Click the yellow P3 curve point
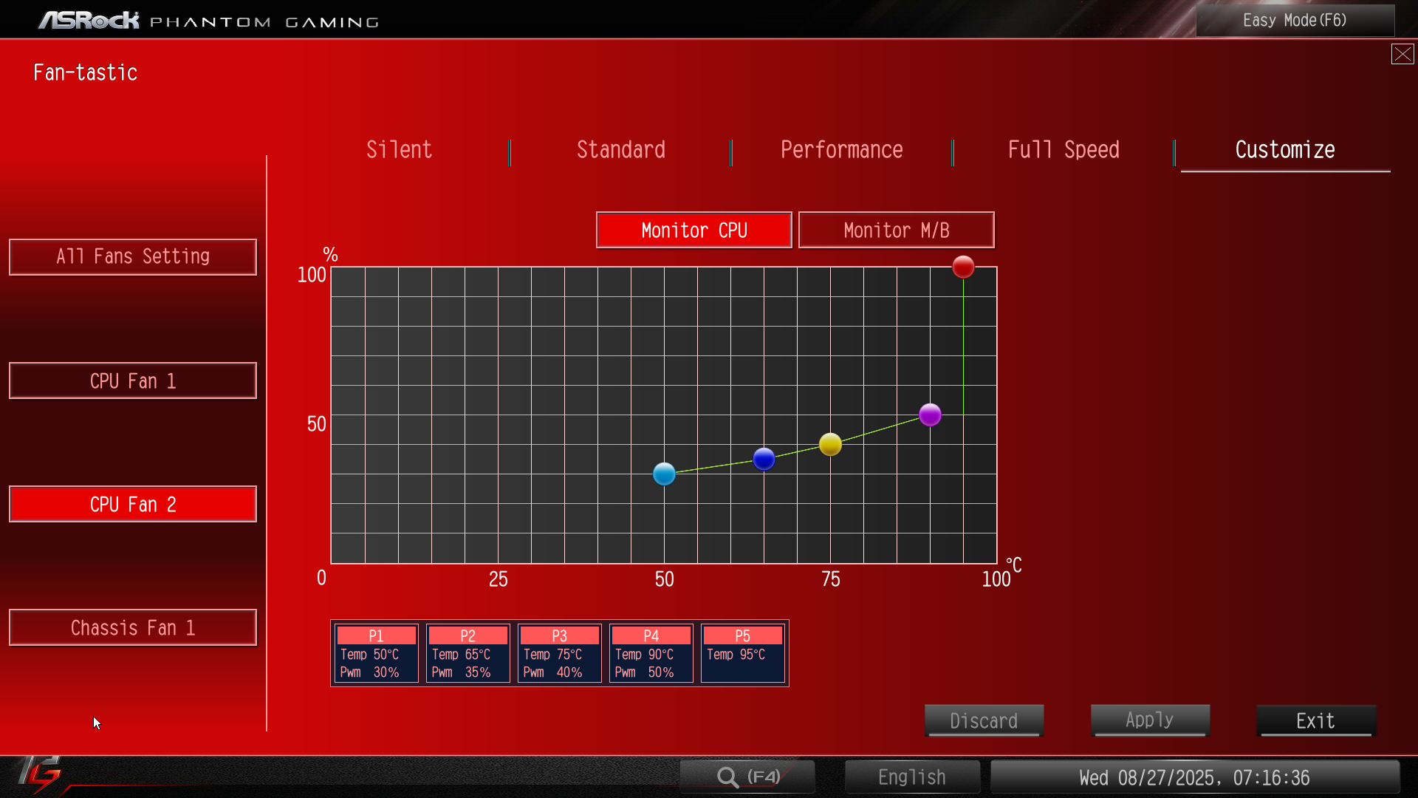Screen dimensions: 1418x798 point(830,444)
